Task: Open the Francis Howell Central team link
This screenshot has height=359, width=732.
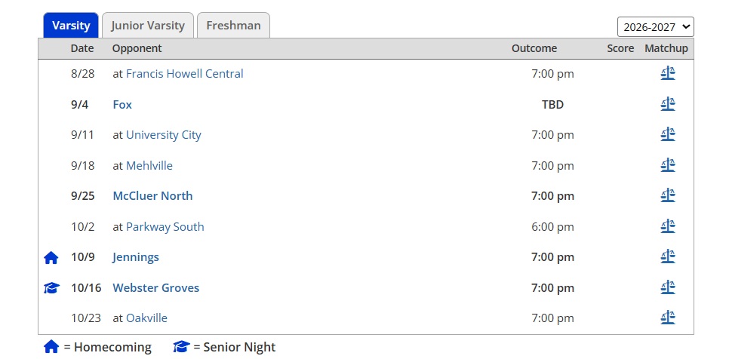Action: pos(184,74)
